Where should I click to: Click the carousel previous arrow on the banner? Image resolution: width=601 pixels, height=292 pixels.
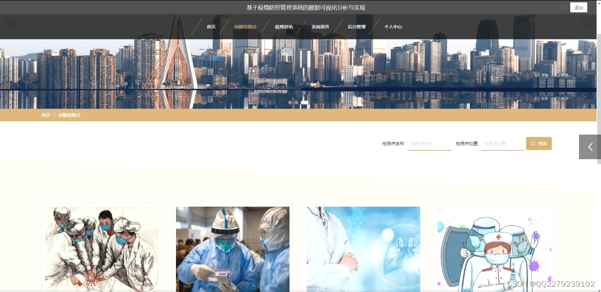tap(10, 22)
